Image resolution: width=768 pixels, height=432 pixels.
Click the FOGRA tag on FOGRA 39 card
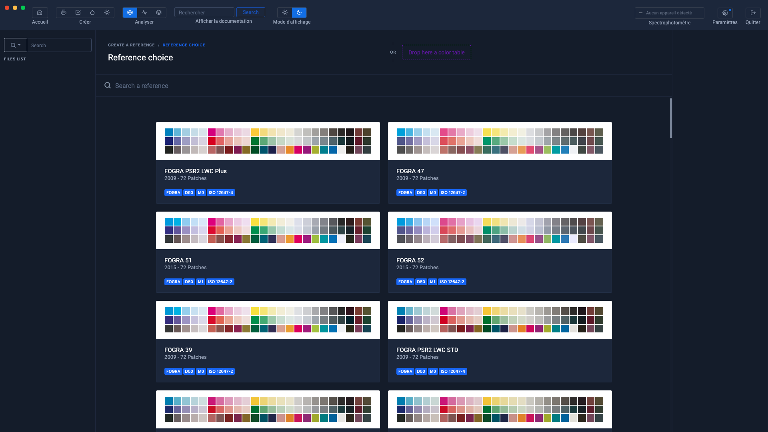pos(173,371)
